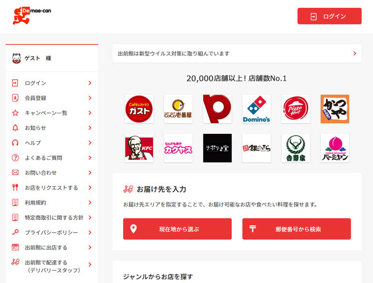Select お知らせ from the sidebar
Image resolution: width=373 pixels, height=283 pixels.
[35, 128]
